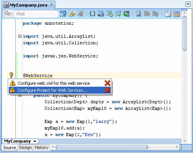Viewport: 193px width, 153px height.
Task: Collapse the MyCompany constructor fold
Action: [x=20, y=96]
